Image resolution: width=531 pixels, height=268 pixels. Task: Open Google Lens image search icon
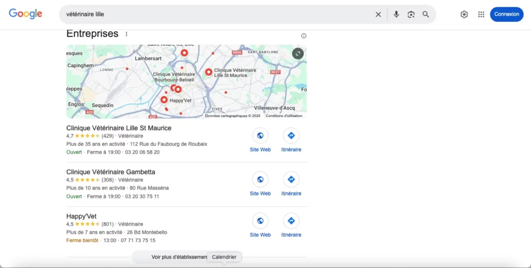[411, 14]
